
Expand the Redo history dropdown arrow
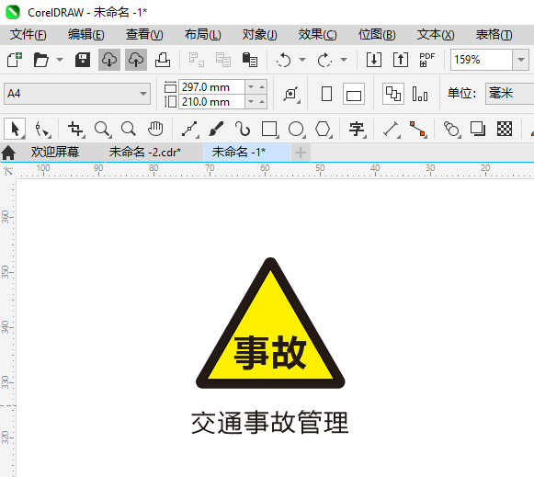[344, 60]
